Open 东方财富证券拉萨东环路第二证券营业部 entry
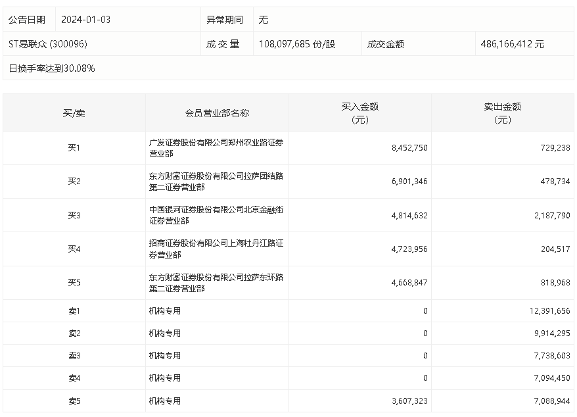Screen dimensions: 577x417 [216, 283]
